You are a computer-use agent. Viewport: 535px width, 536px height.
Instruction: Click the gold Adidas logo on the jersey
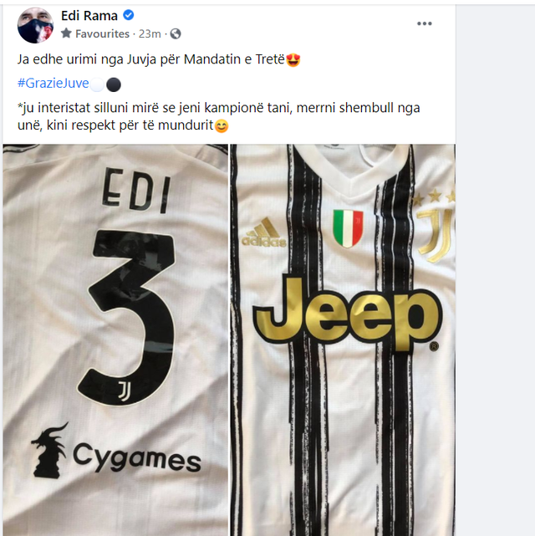[x=263, y=232]
